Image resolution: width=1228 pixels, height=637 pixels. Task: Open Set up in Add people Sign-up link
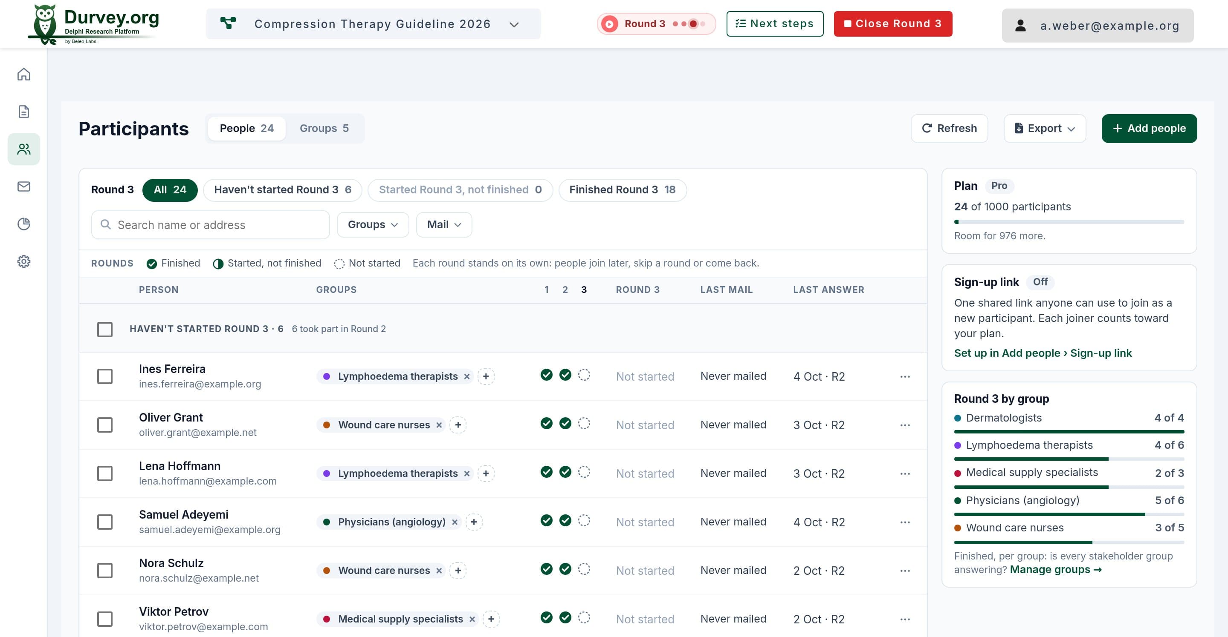(x=1043, y=353)
